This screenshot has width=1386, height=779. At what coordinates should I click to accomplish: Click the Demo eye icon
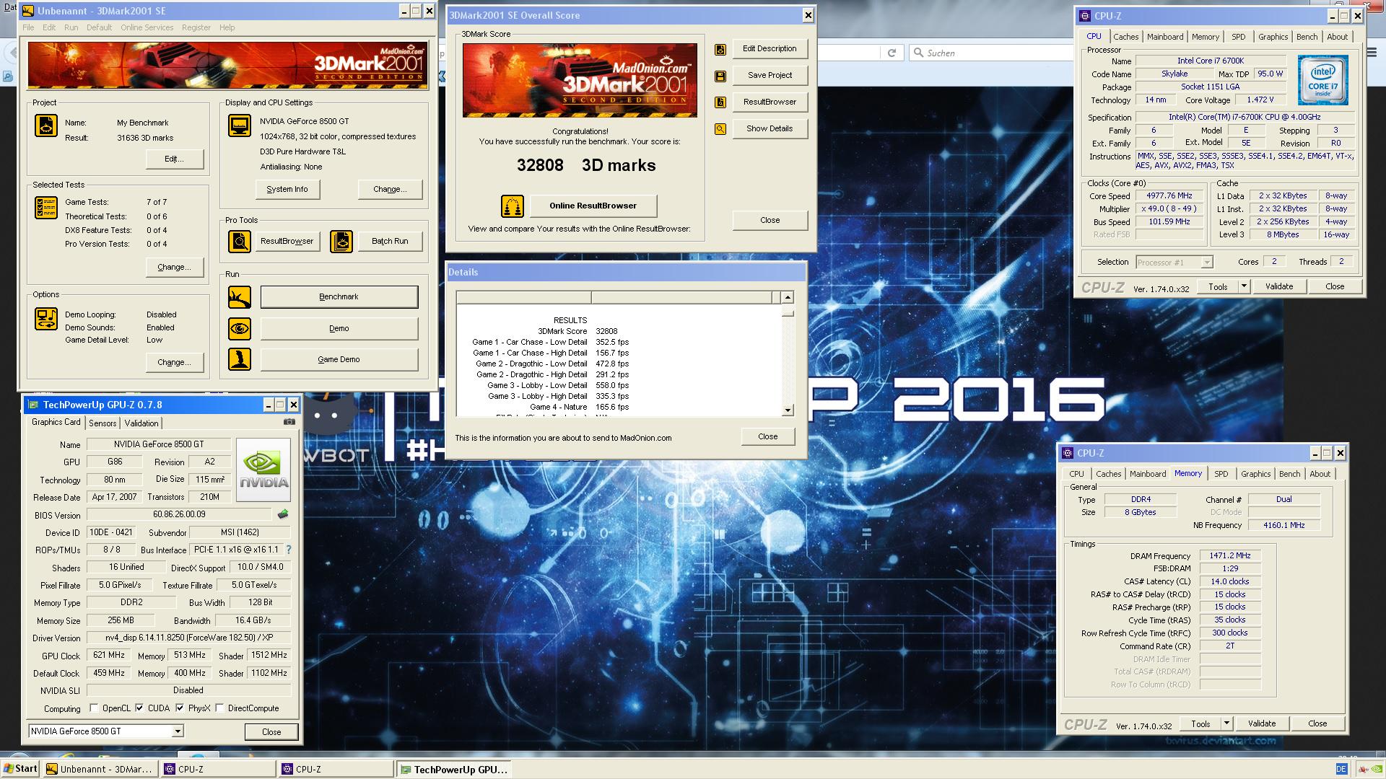coord(240,329)
